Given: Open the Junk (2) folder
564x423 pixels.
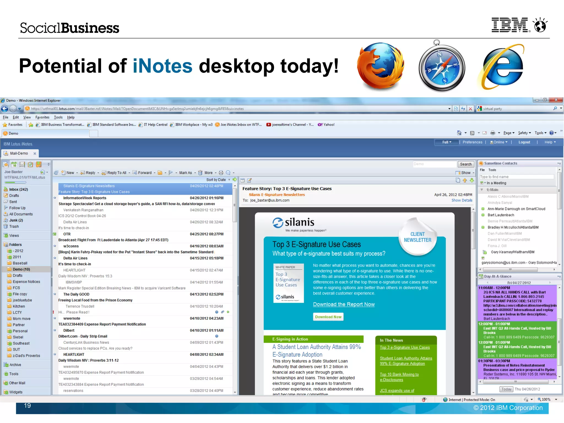Looking at the screenshot, I should pos(16,220).
